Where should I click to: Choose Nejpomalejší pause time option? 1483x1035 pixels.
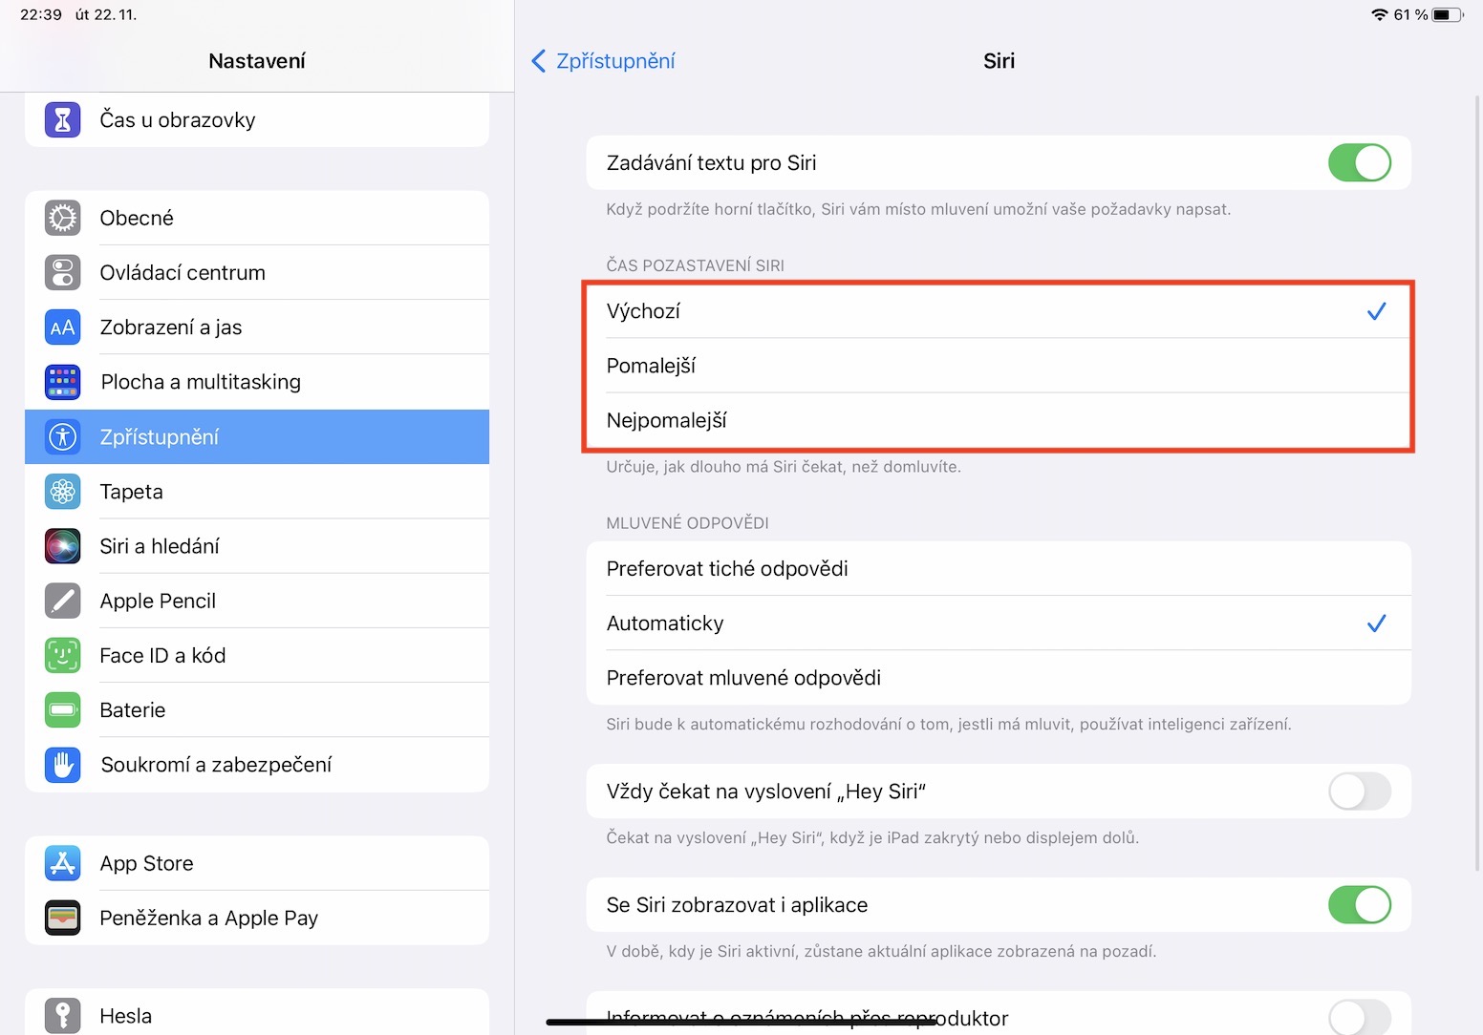(x=998, y=420)
